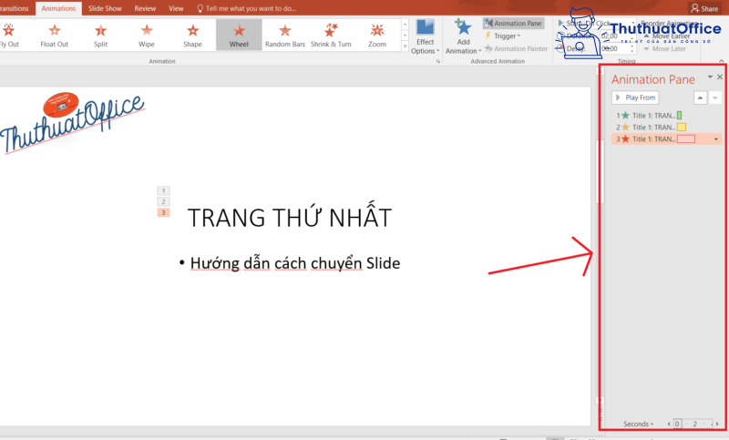Screen dimensions: 729x440
Task: Apply the Zoom animation effect
Action: point(377,36)
